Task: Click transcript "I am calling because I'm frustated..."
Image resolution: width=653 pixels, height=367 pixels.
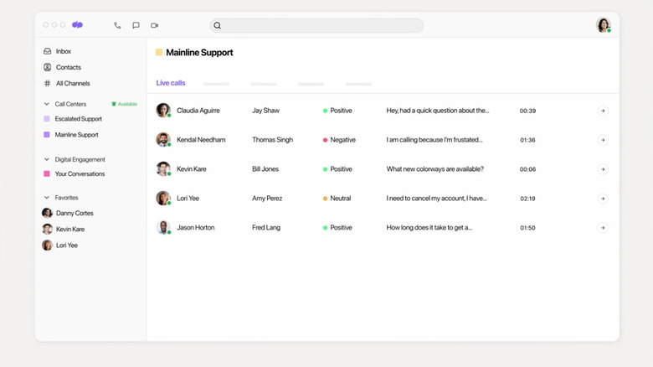Action: click(434, 140)
